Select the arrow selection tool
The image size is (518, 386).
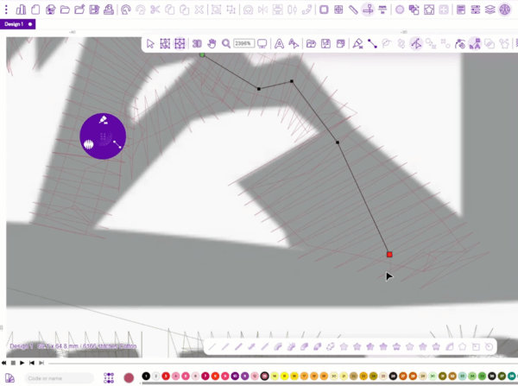[150, 43]
